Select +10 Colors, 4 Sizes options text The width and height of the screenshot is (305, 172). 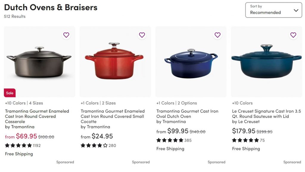24,103
